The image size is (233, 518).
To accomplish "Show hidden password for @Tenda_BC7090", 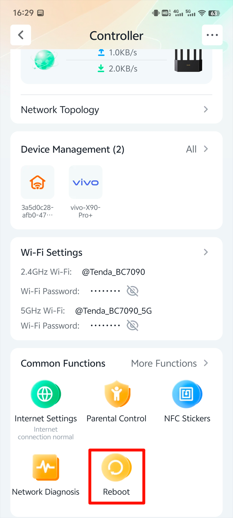I will pyautogui.click(x=132, y=291).
